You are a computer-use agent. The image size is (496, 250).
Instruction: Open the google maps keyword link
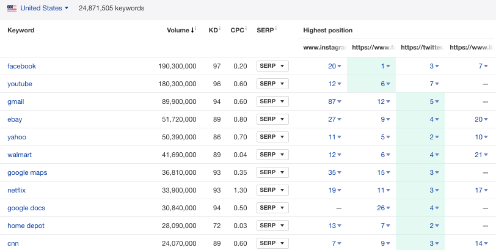pos(27,172)
